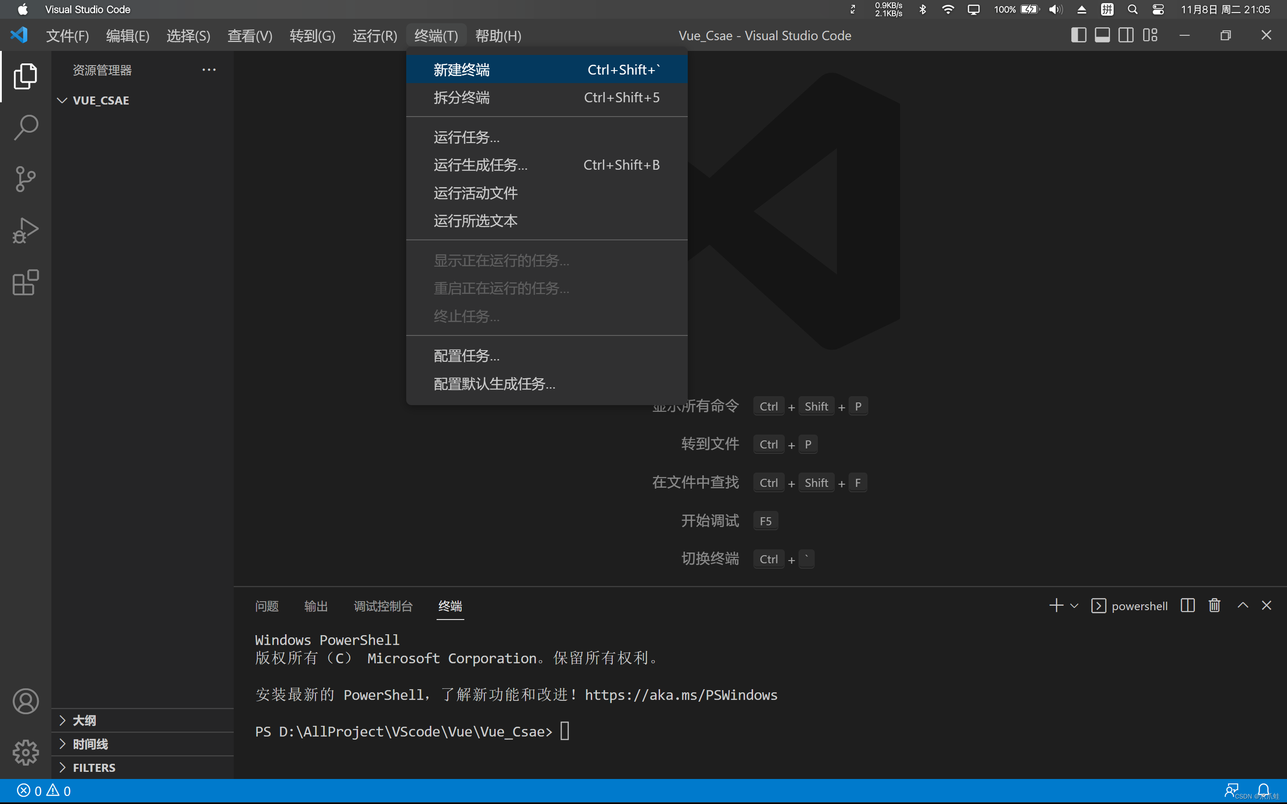Click the terminal prompt input cursor
The height and width of the screenshot is (804, 1287).
[x=565, y=731]
